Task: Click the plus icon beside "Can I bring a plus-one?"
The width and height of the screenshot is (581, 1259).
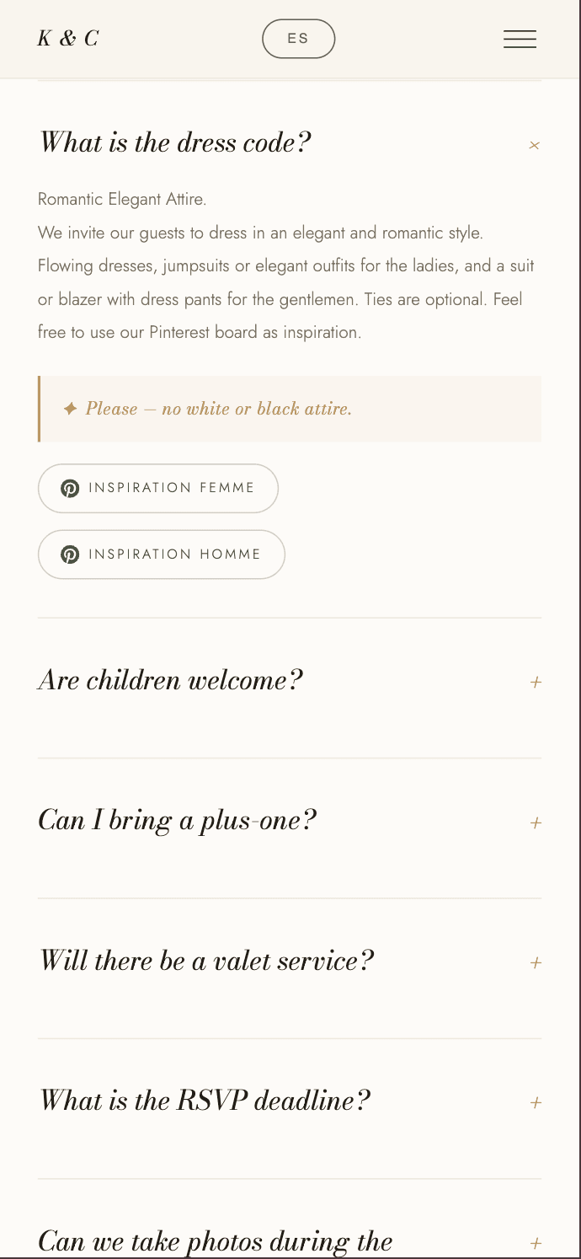Action: 536,822
